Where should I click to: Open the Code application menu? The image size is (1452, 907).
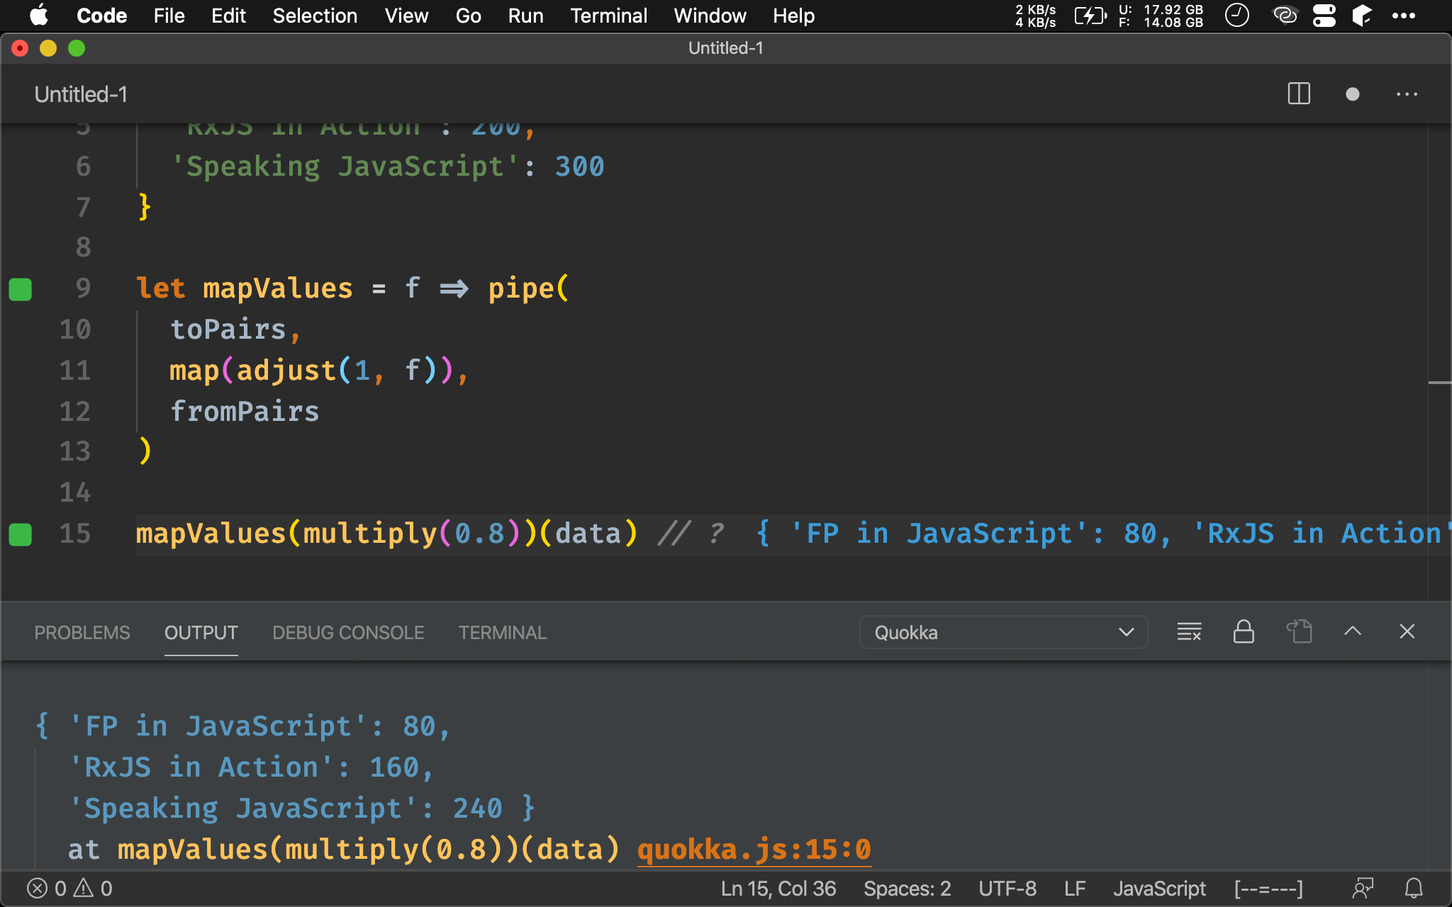[x=101, y=16]
